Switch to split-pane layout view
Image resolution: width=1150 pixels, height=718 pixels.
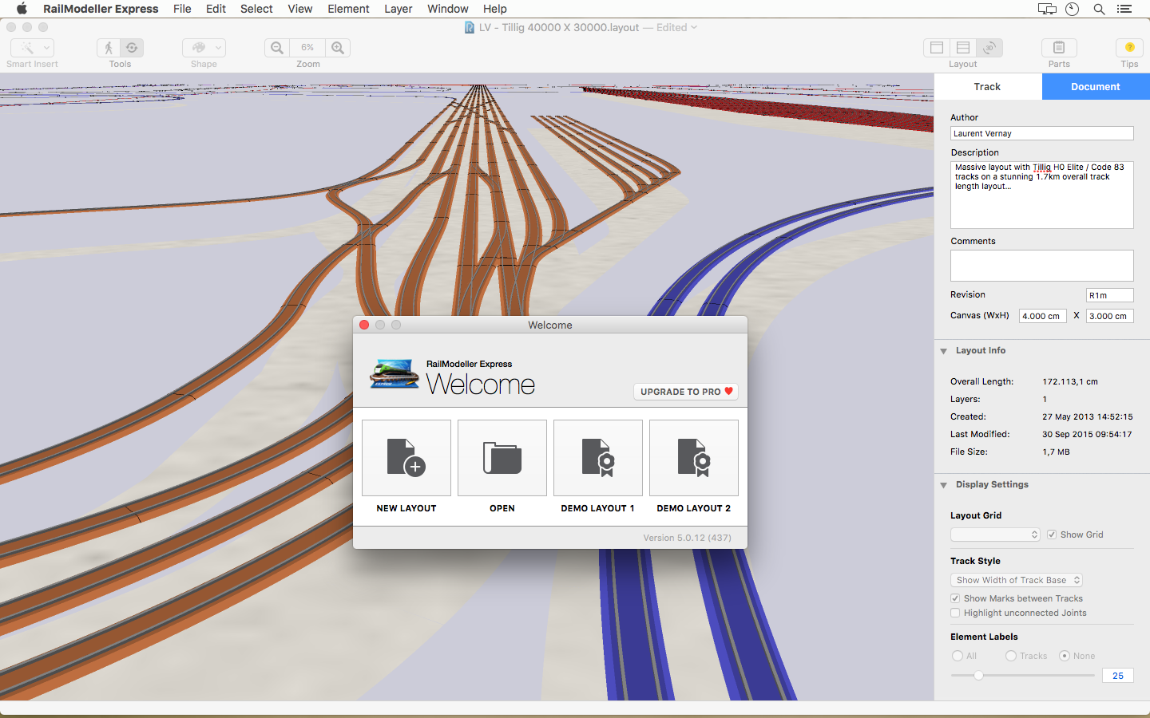pyautogui.click(x=963, y=48)
